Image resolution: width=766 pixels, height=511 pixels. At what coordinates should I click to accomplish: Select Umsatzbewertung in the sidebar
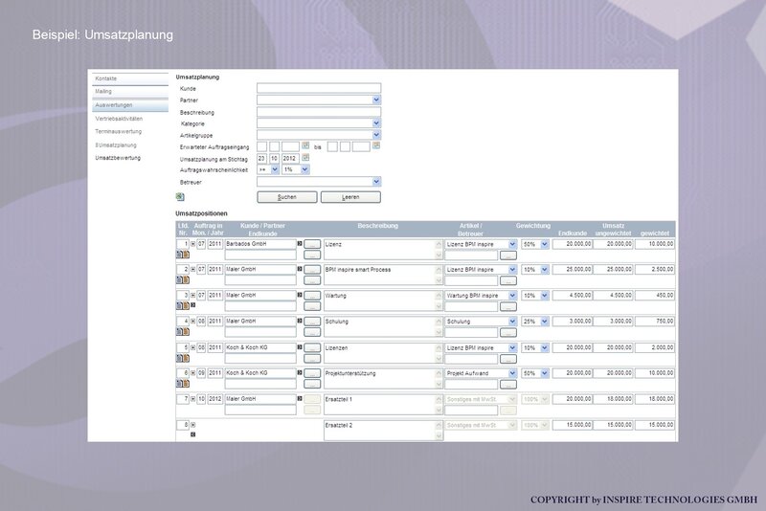tap(118, 158)
